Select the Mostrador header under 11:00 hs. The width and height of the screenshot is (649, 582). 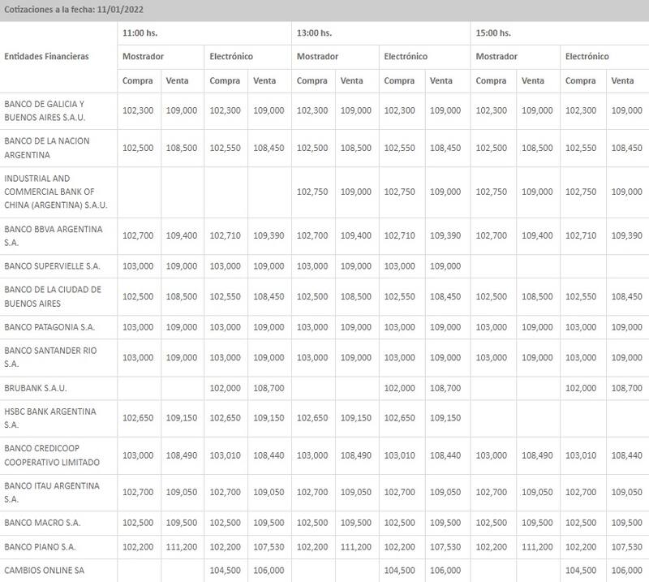[143, 57]
